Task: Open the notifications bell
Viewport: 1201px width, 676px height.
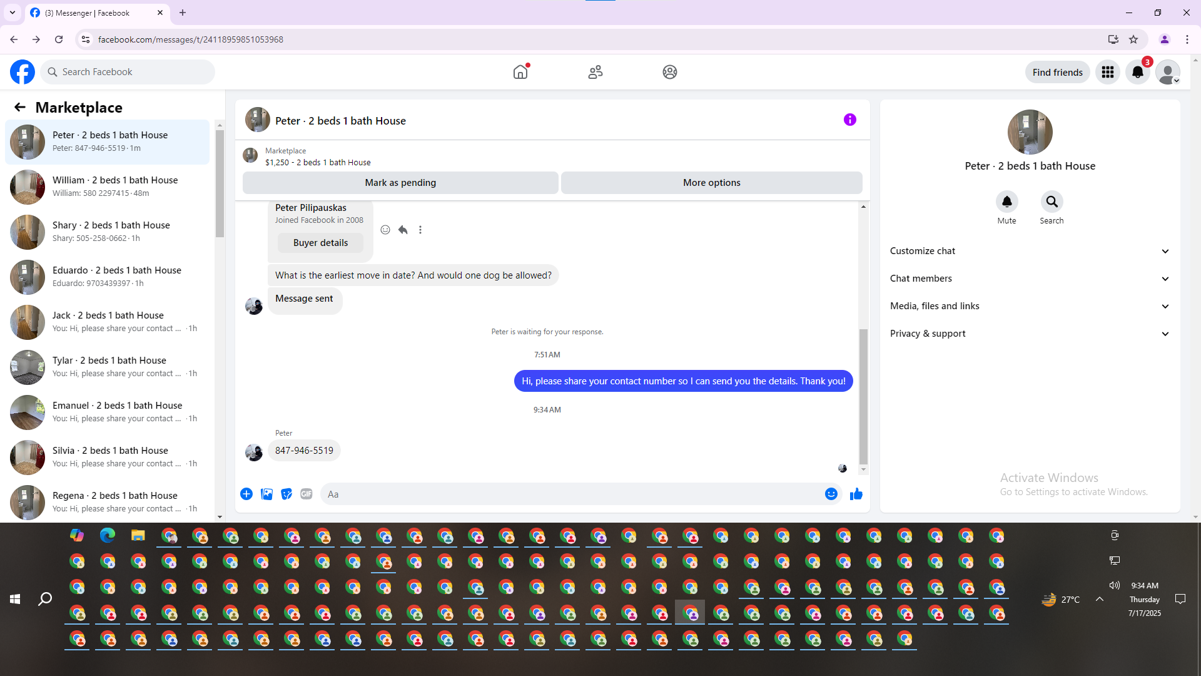Action: 1138,72
